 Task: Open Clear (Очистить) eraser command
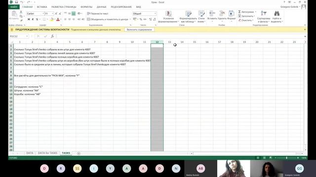[x=246, y=20]
